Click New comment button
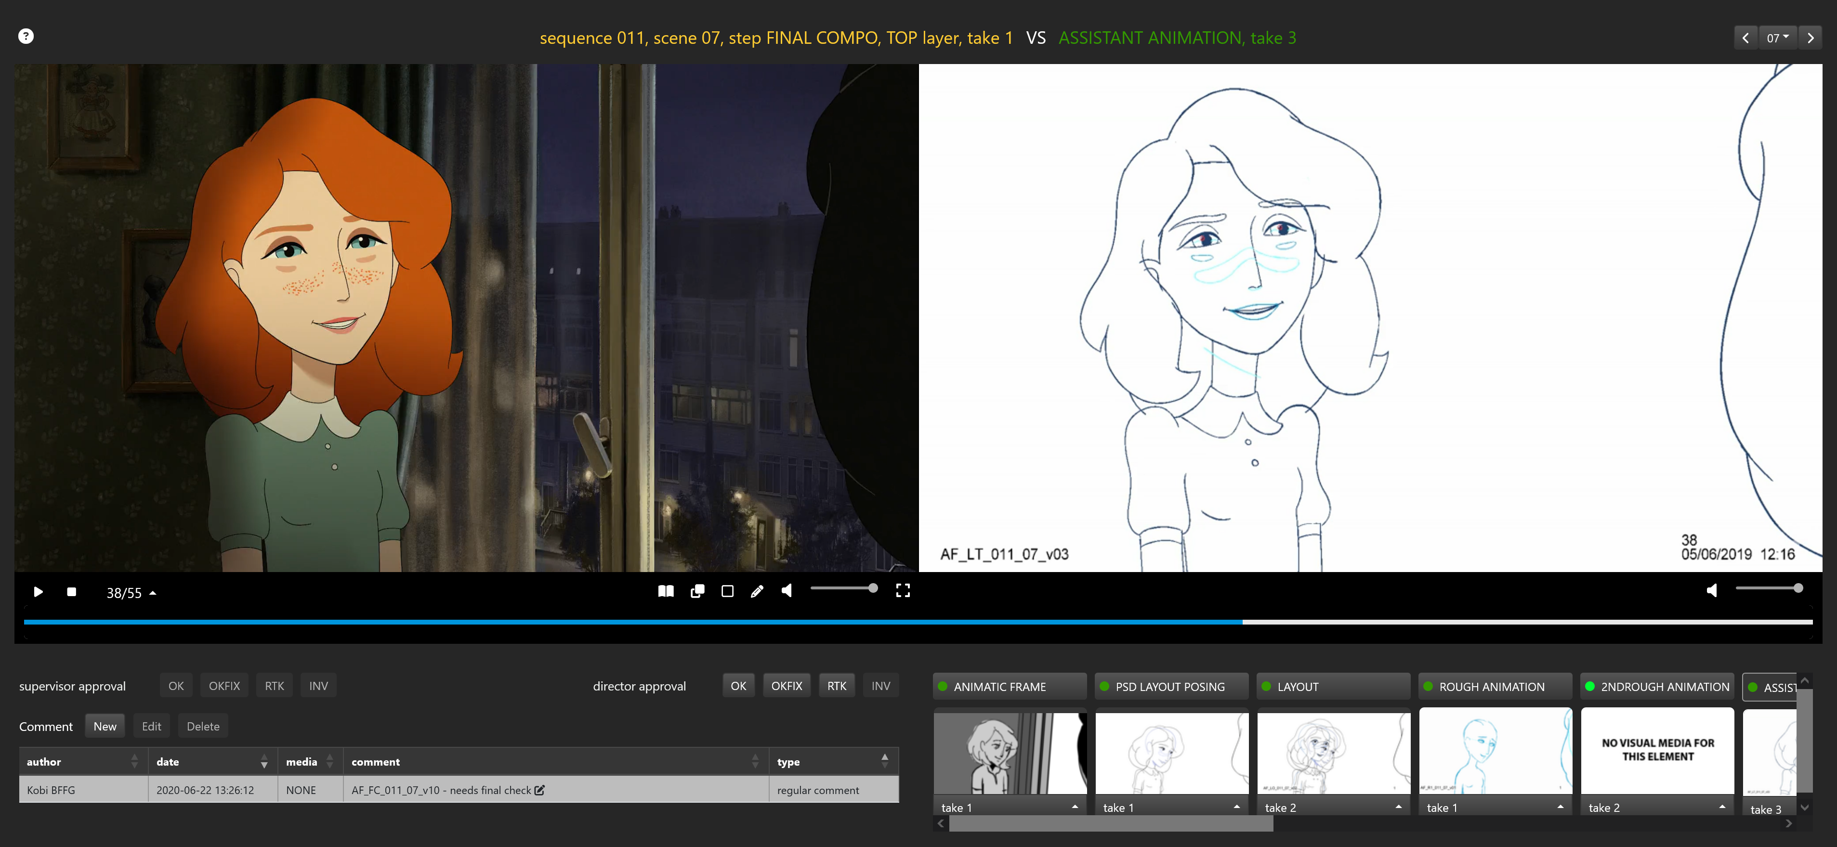This screenshot has height=847, width=1837. [x=105, y=726]
